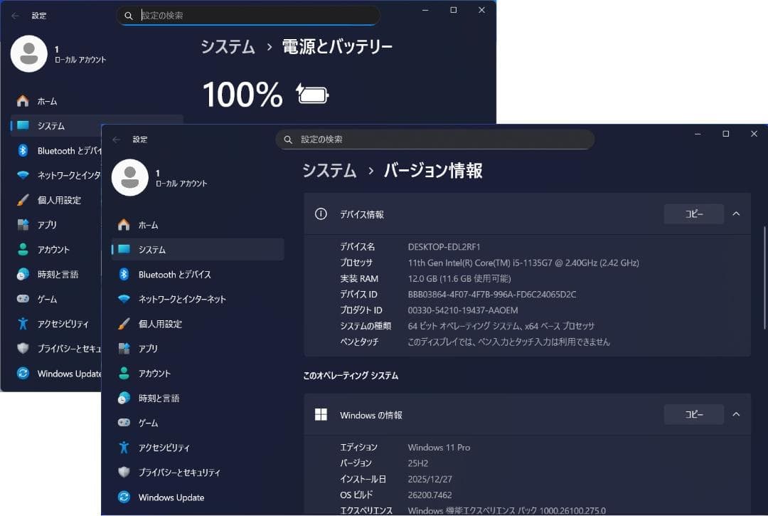Collapse the Windows の情報 section

(x=736, y=414)
